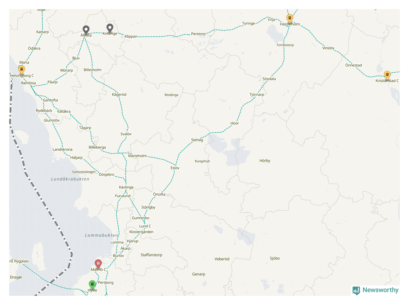Click the Marieholm label
The height and width of the screenshot is (305, 409).
[137, 156]
